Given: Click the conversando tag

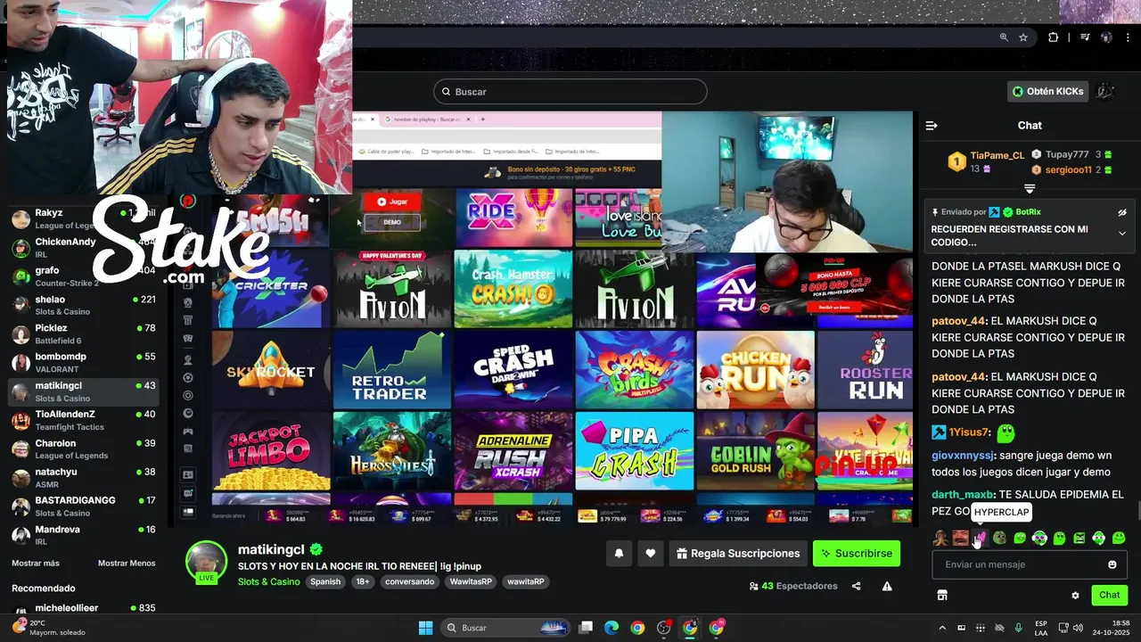Looking at the screenshot, I should [x=410, y=581].
